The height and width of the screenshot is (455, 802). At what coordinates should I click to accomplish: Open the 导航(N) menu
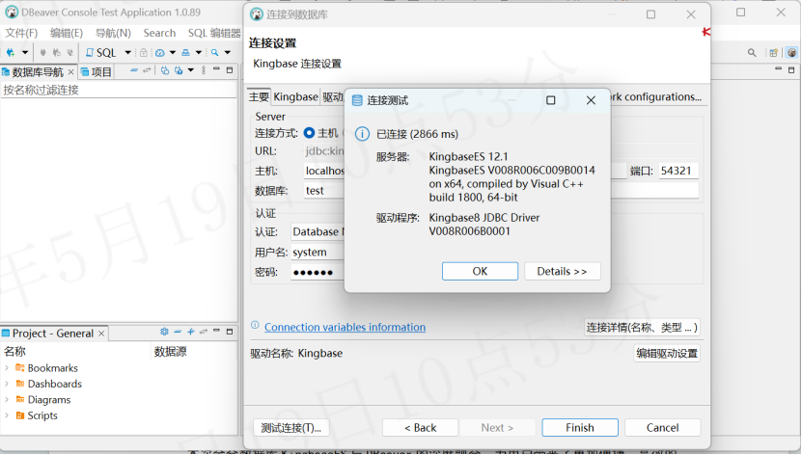point(113,33)
